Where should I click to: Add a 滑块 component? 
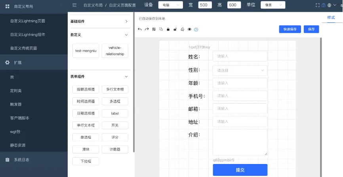pos(86,149)
